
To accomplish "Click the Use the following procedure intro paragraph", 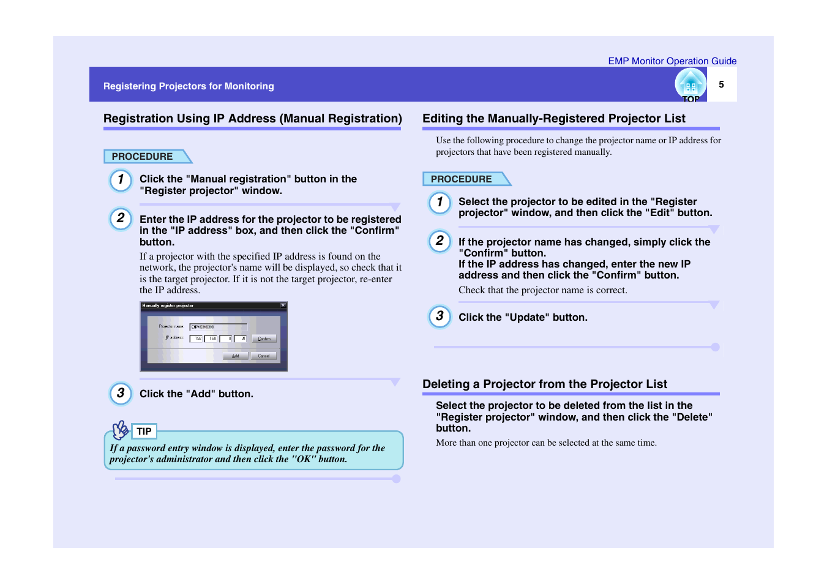I will pos(578,146).
